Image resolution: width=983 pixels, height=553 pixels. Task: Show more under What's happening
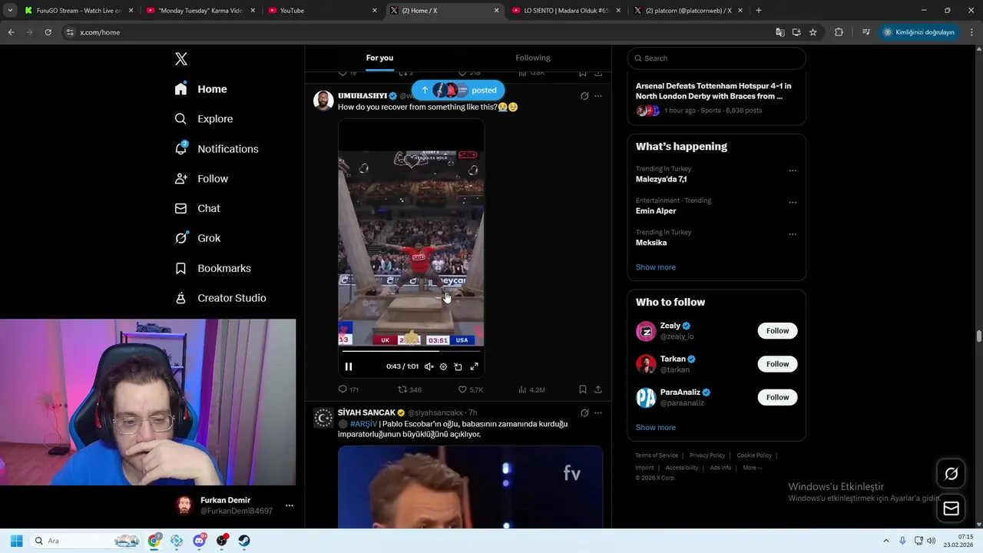(x=655, y=267)
